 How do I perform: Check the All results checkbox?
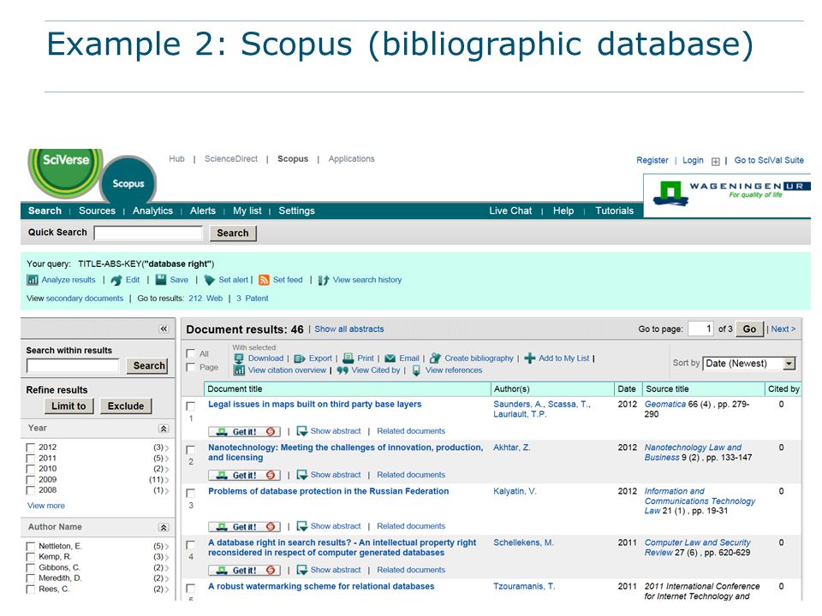pos(191,354)
